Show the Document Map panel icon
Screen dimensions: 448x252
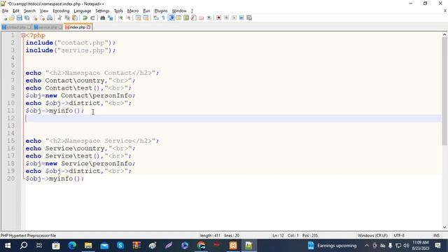pyautogui.click(x=186, y=17)
